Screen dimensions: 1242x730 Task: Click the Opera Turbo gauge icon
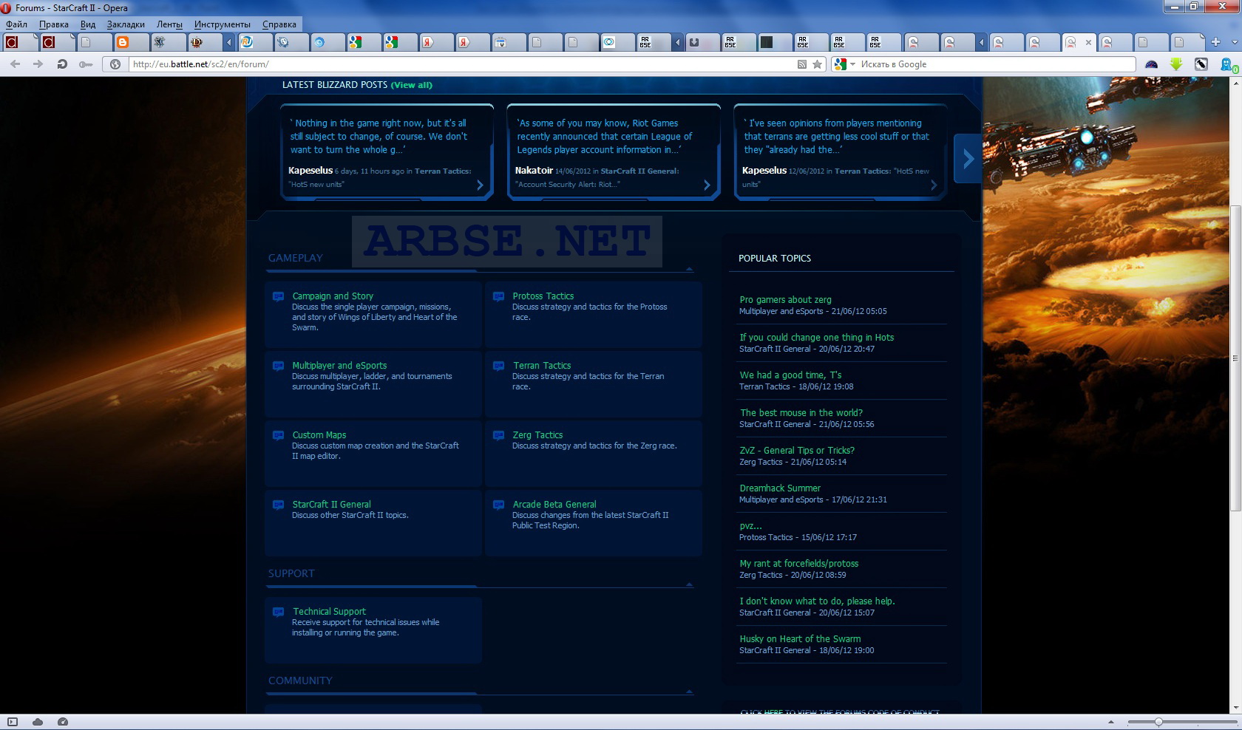coord(63,722)
